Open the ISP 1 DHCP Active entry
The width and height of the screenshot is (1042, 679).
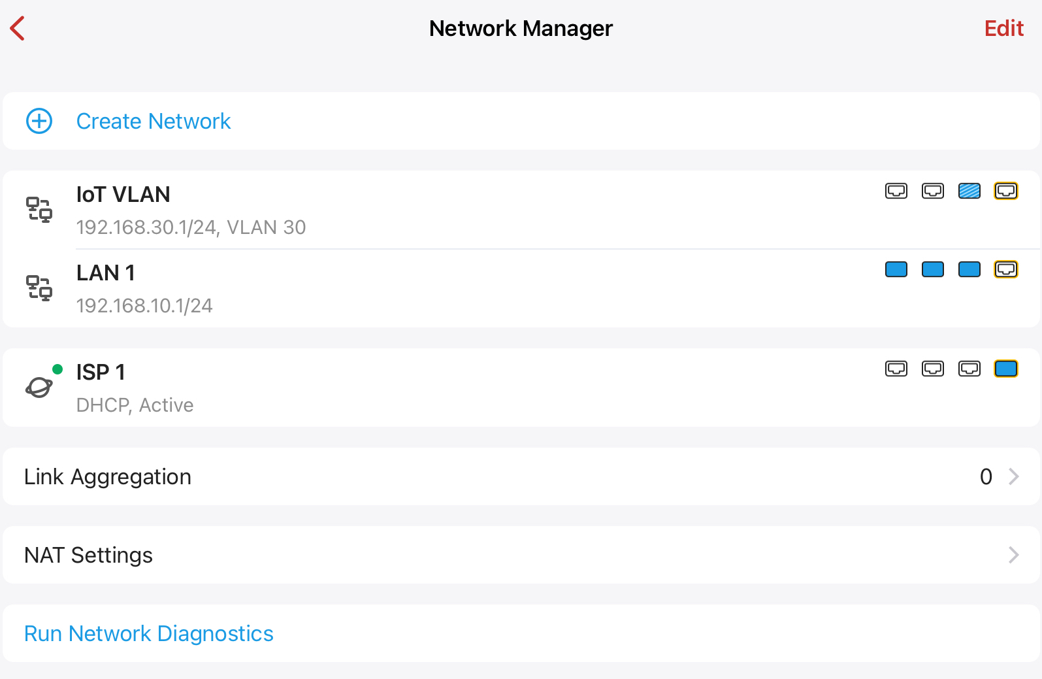coord(135,388)
